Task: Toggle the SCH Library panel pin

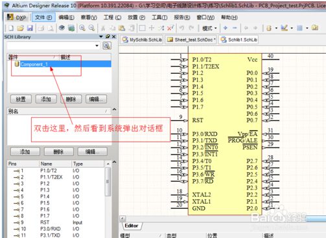Action: [108, 37]
